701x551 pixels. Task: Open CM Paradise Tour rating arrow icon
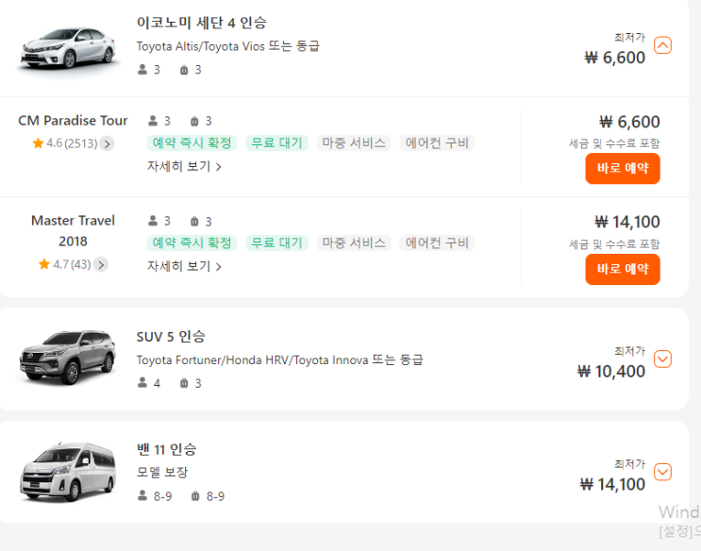click(107, 144)
